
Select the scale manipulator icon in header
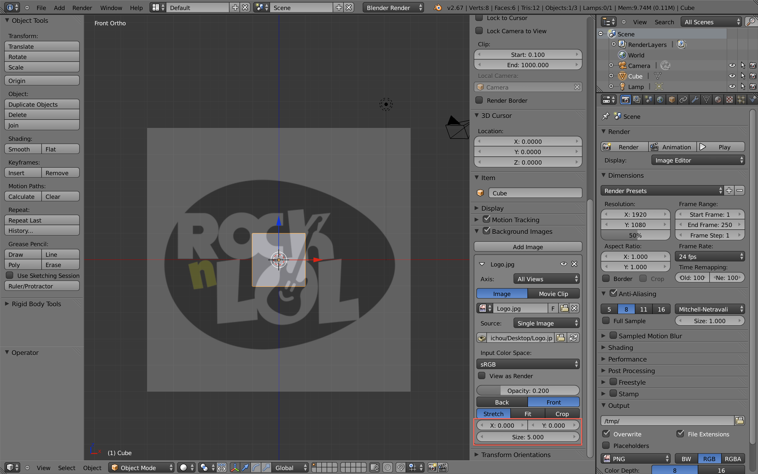tap(266, 467)
